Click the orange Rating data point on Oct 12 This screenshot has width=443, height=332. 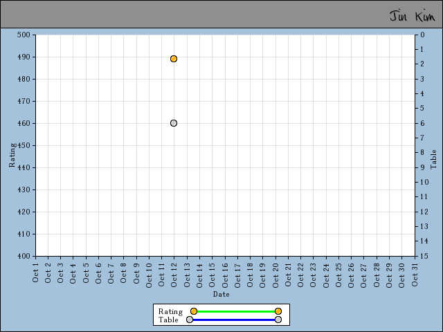pos(174,59)
